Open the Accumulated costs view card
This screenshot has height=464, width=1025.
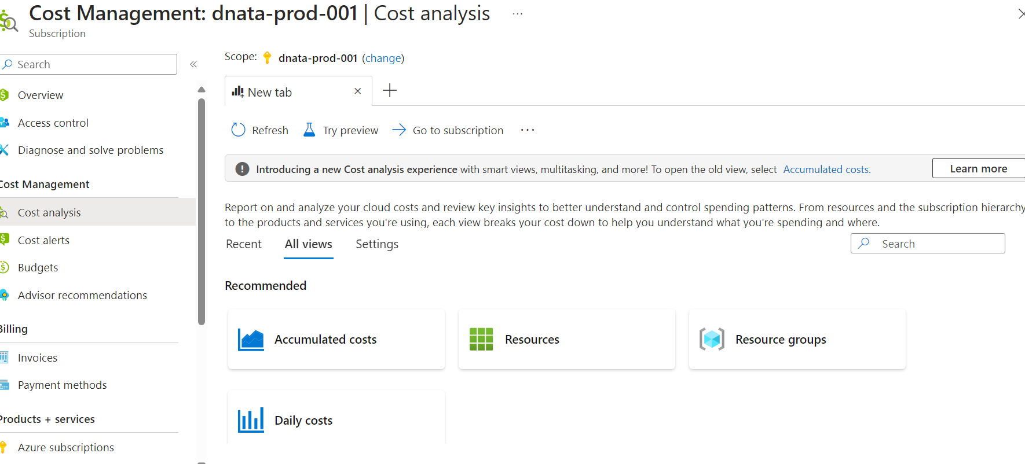click(336, 339)
